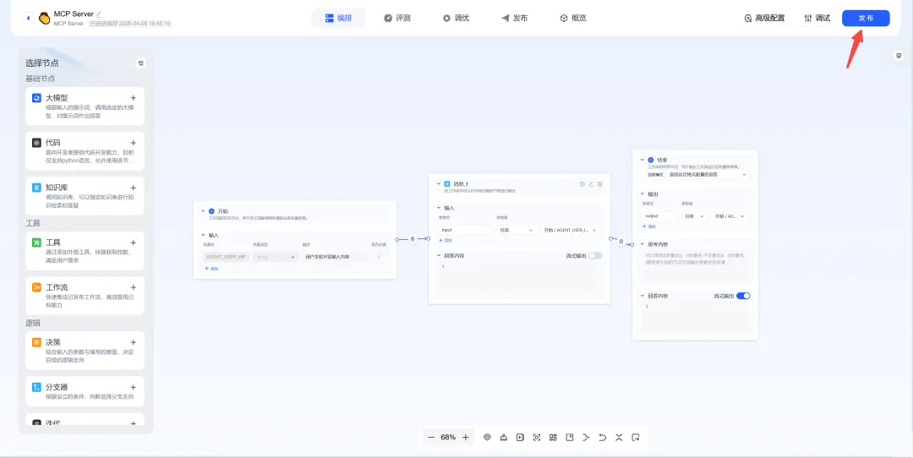Delete the connection between 消息_1 and 结束
Screen dimensions: 913x458
coord(621,242)
